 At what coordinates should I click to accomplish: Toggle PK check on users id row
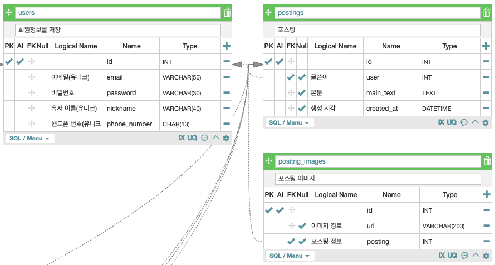[9, 61]
